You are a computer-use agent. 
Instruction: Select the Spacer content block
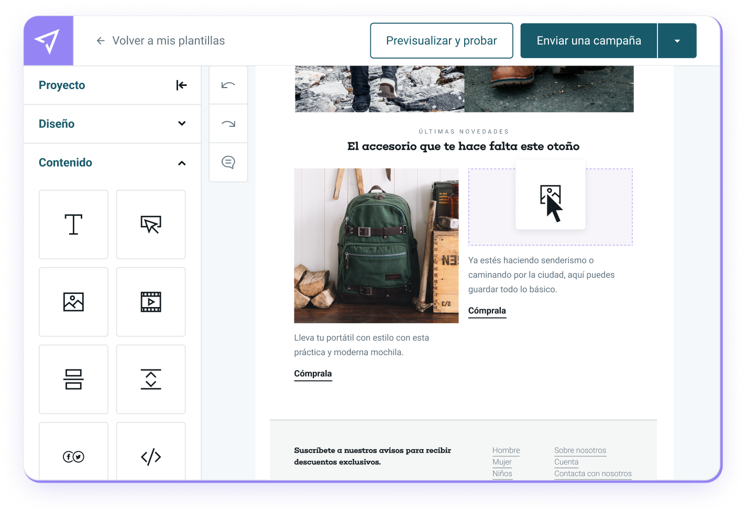151,379
